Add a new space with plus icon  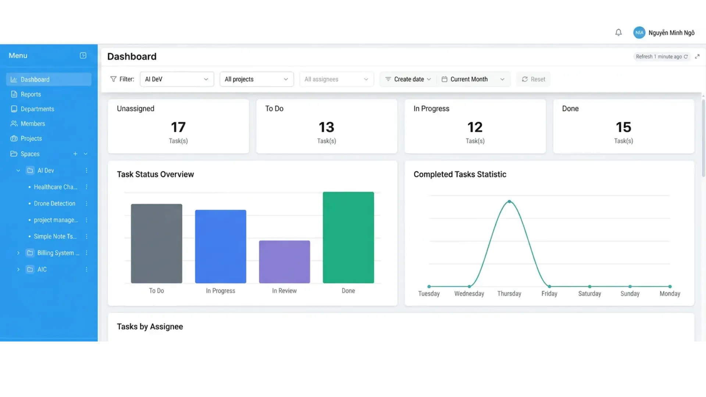[x=75, y=154]
